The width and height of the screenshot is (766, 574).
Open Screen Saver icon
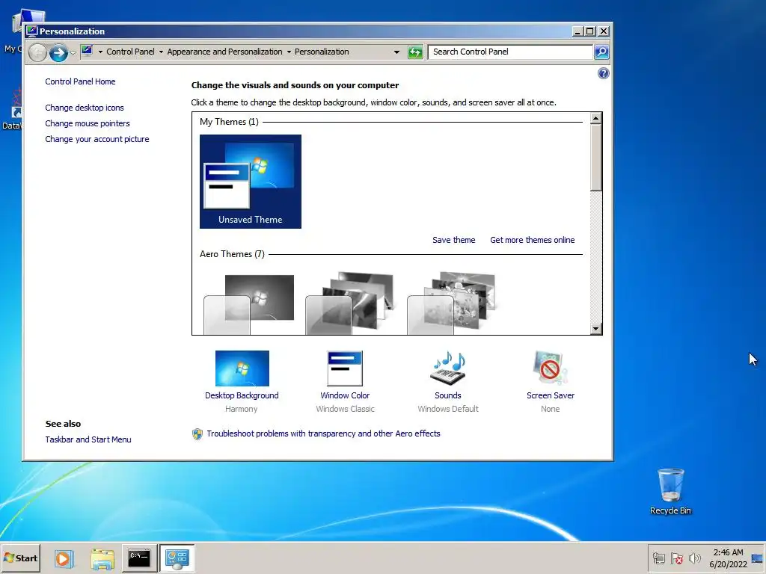(551, 368)
